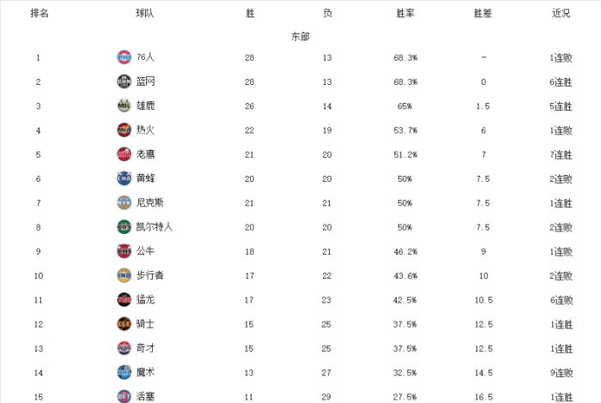Image resolution: width=601 pixels, height=403 pixels.
Task: Click the 篮网 team logo icon
Action: pos(124,81)
